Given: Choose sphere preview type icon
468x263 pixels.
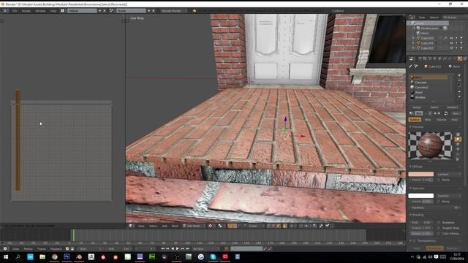Looking at the screenshot, I should [458, 140].
